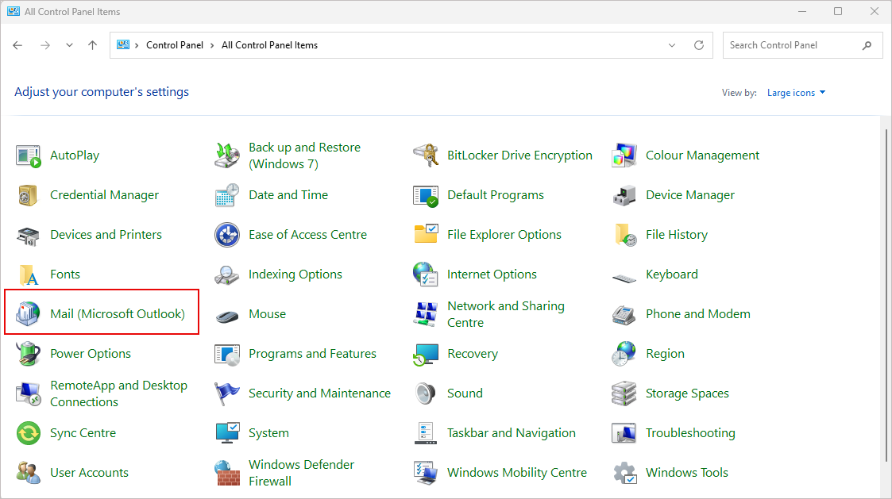Open the Device Manager applet

pyautogui.click(x=689, y=194)
